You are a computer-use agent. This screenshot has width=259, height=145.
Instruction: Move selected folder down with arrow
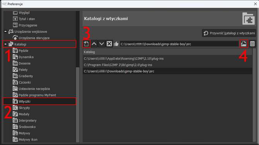click(102, 44)
